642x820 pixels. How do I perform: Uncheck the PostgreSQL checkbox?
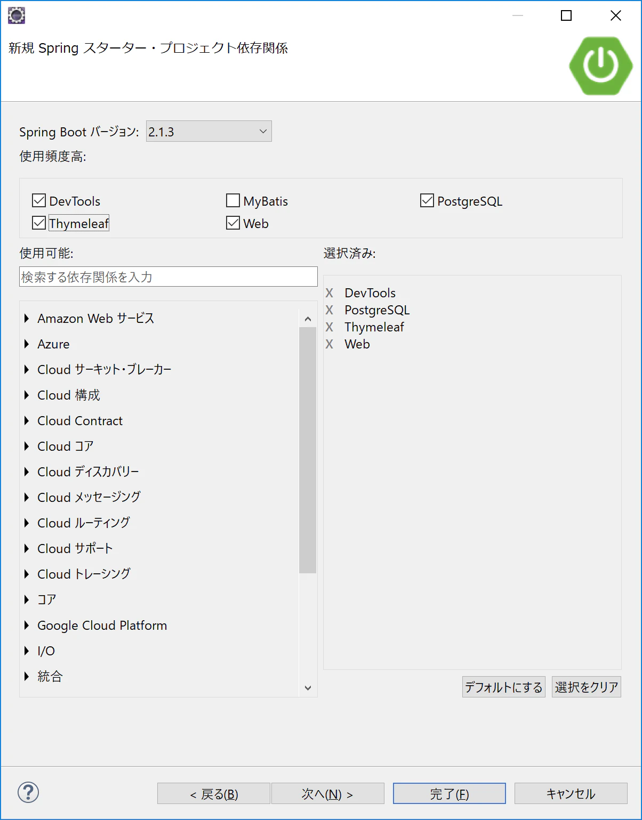click(427, 201)
